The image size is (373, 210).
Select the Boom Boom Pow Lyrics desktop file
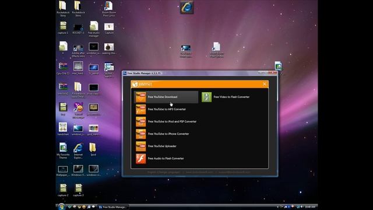point(109,9)
